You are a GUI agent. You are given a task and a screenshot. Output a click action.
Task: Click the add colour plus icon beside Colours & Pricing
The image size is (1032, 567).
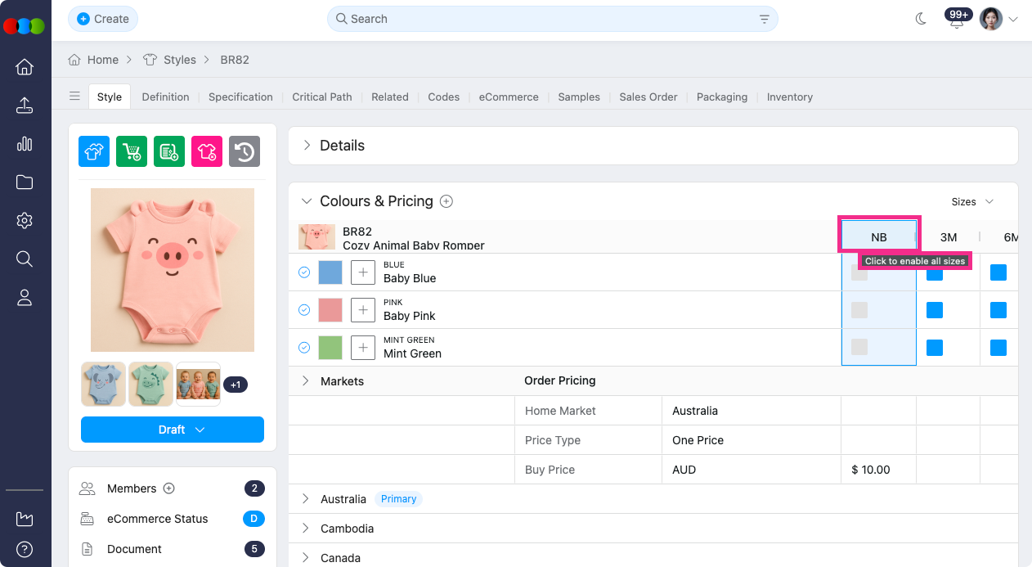click(446, 201)
